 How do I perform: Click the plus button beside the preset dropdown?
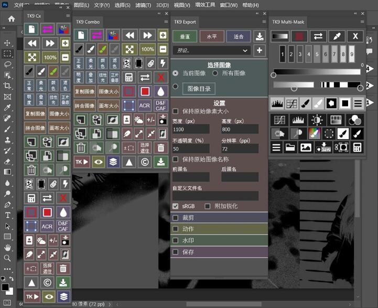coord(260,50)
